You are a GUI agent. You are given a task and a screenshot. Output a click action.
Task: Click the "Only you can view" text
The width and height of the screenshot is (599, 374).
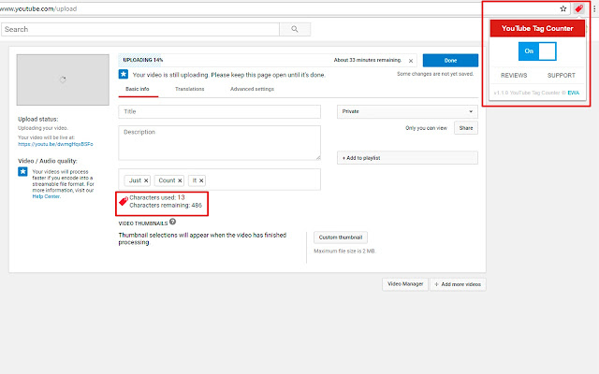[426, 128]
